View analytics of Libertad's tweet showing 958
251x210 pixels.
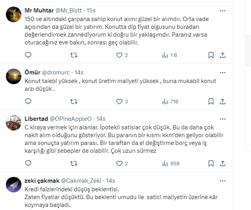(171, 163)
